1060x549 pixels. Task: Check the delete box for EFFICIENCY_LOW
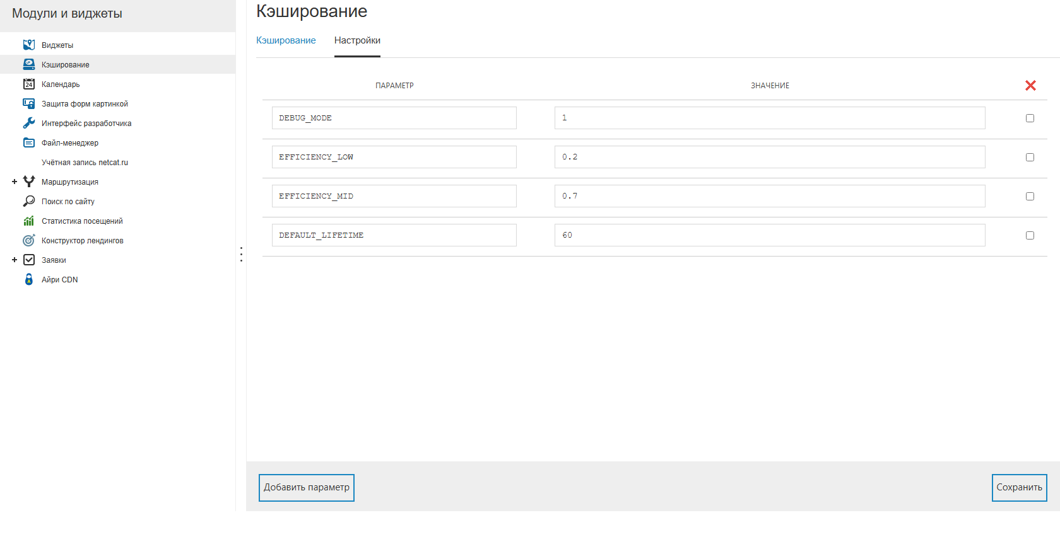tap(1030, 157)
